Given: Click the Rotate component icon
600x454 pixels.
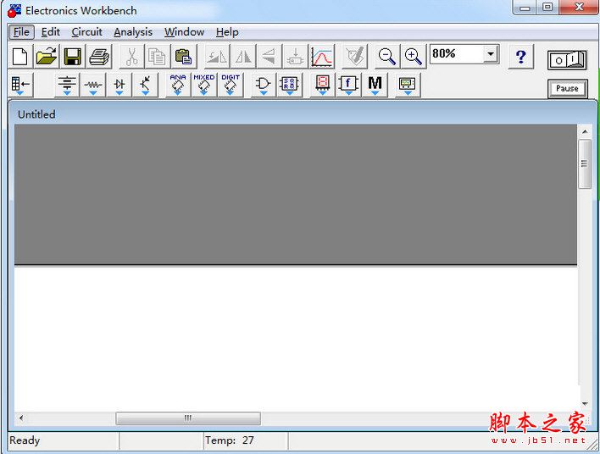Looking at the screenshot, I should [217, 57].
